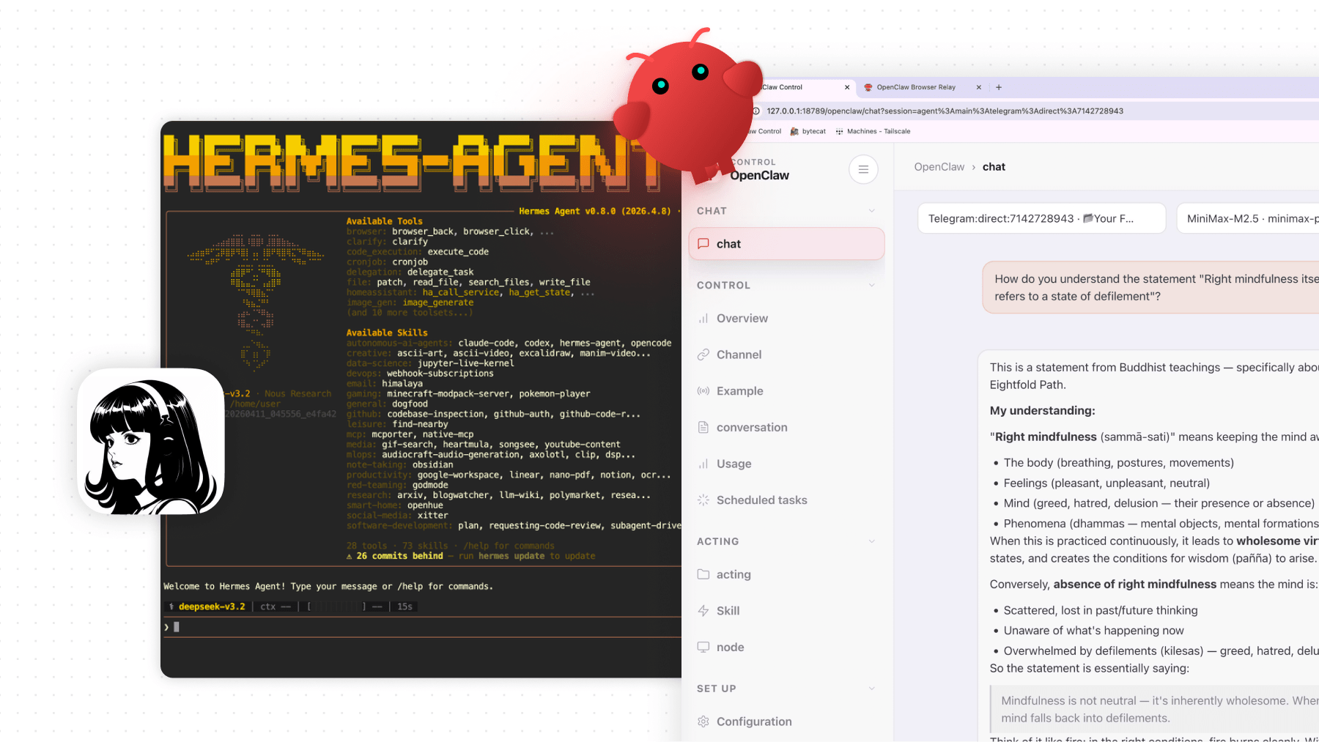Click the user question message bubble
The image size is (1319, 742).
tap(1150, 288)
